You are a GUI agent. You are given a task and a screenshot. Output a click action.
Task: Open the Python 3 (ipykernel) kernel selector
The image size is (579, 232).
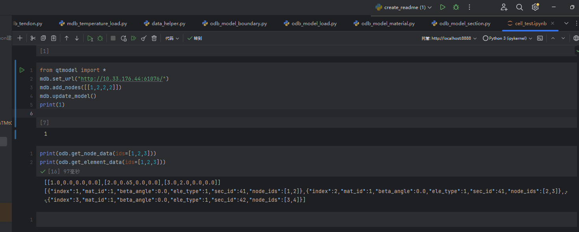point(507,38)
